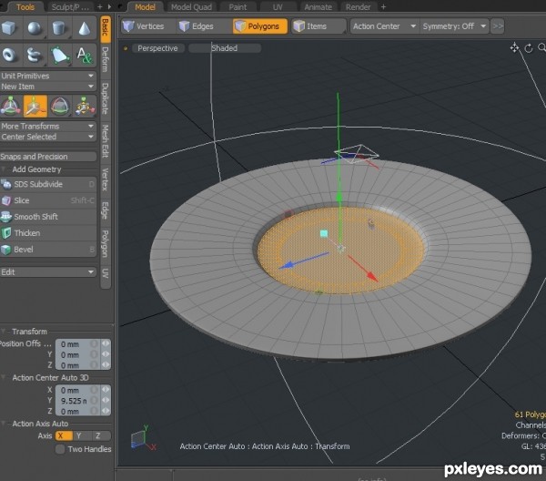546x481 pixels.
Task: Open the More Transforms dropdown
Action: pos(48,127)
